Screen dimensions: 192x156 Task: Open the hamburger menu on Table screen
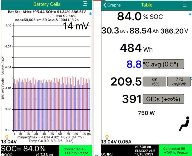click(x=185, y=4)
